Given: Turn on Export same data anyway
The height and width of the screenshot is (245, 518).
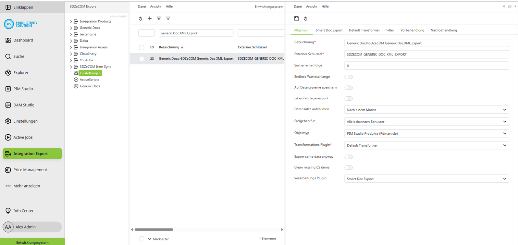Looking at the screenshot, I should 348,157.
